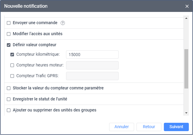Uncheck Définir valeur compteur
Viewport: 193px width, 135px height.
point(9,45)
